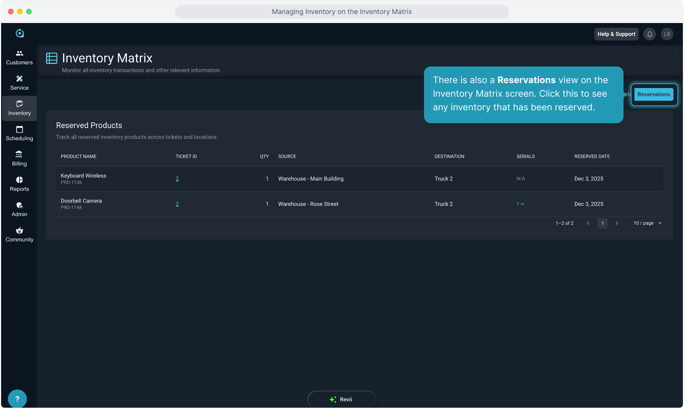Go to next page of reservations
The image size is (684, 408).
pos(617,223)
